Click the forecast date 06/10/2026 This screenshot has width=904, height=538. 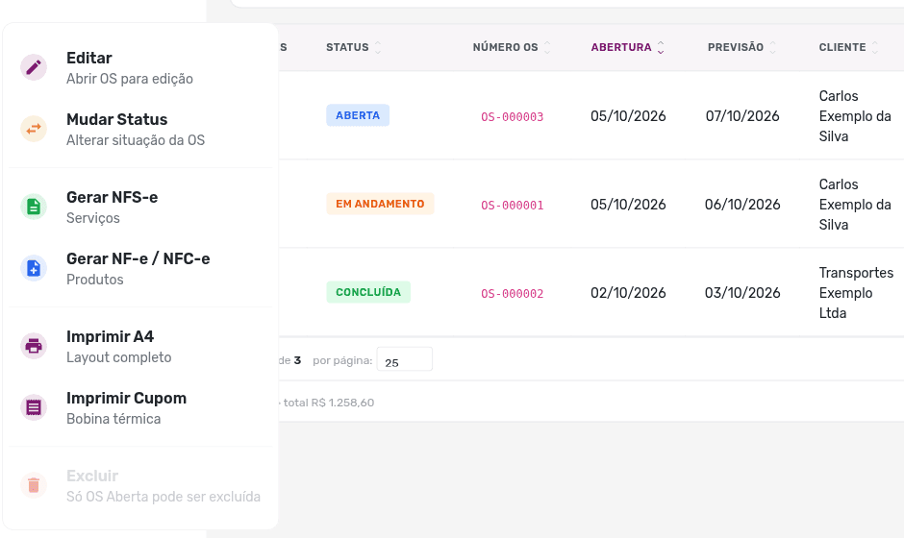(x=742, y=205)
